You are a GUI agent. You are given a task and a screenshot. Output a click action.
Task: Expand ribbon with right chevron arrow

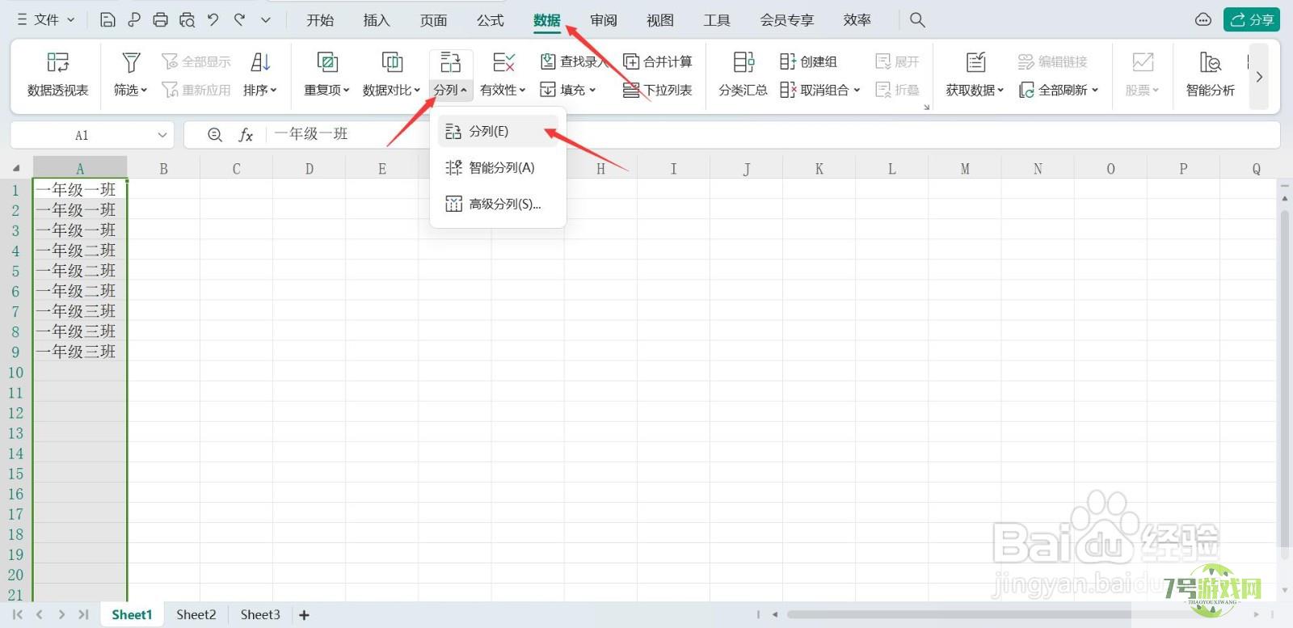click(x=1259, y=77)
